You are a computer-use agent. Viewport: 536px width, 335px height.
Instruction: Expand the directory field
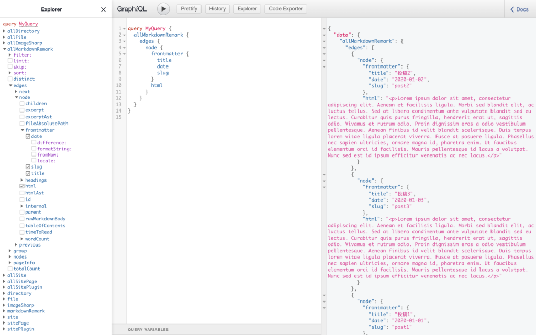pos(4,293)
